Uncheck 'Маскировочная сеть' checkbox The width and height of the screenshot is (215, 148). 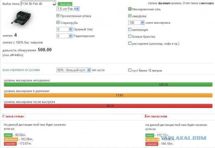coord(130,9)
